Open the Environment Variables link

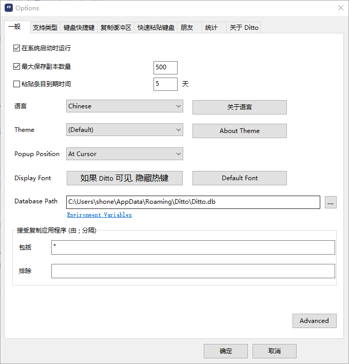100,215
